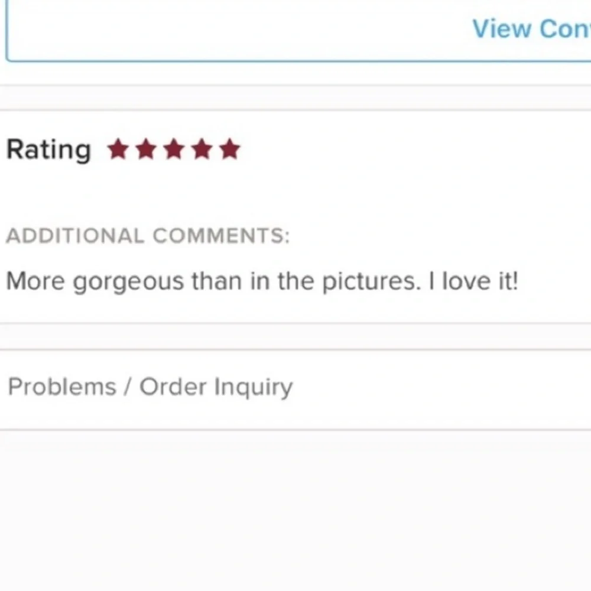This screenshot has width=591, height=591.
Task: Click the fifth rating star
Action: coord(229,150)
